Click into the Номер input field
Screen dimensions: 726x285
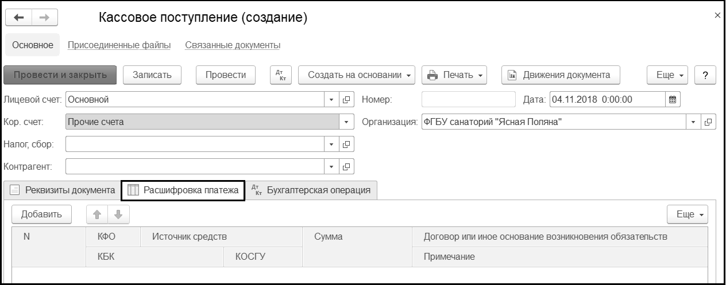468,99
